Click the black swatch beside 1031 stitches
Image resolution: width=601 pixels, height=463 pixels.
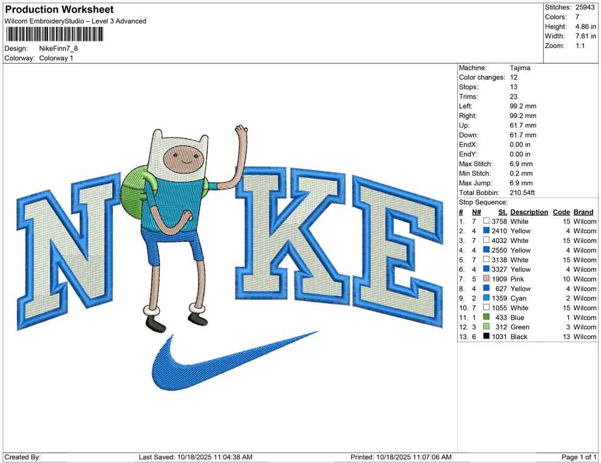pyautogui.click(x=486, y=336)
